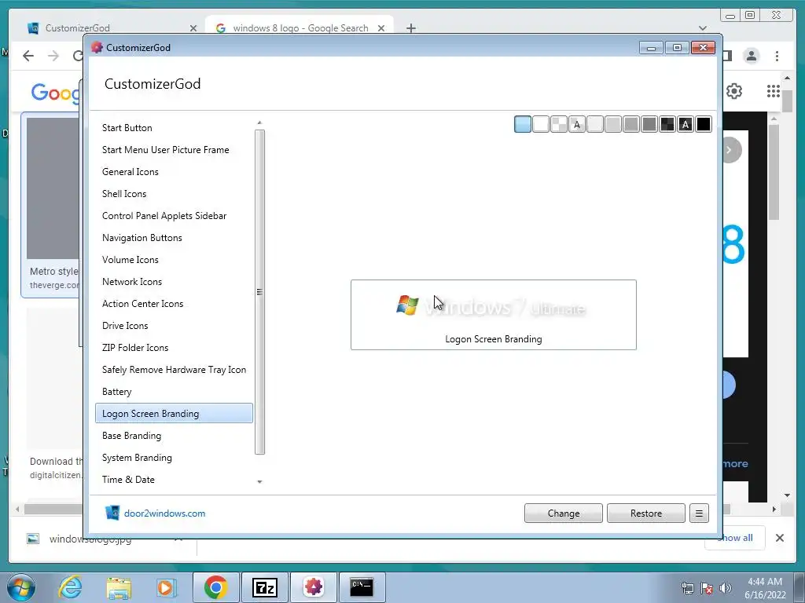Open the Volume Icons category

(x=174, y=260)
